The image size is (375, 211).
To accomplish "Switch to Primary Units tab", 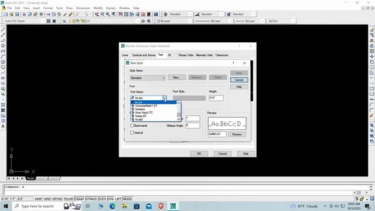I will [x=186, y=55].
